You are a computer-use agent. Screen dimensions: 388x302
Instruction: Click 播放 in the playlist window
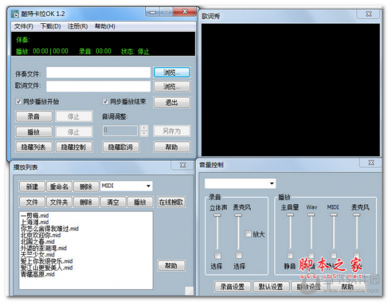(x=140, y=202)
